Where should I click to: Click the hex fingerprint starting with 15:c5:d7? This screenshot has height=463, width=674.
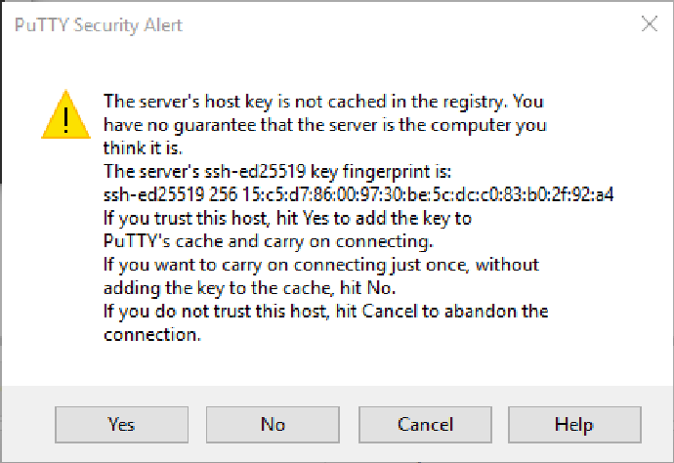coord(430,194)
